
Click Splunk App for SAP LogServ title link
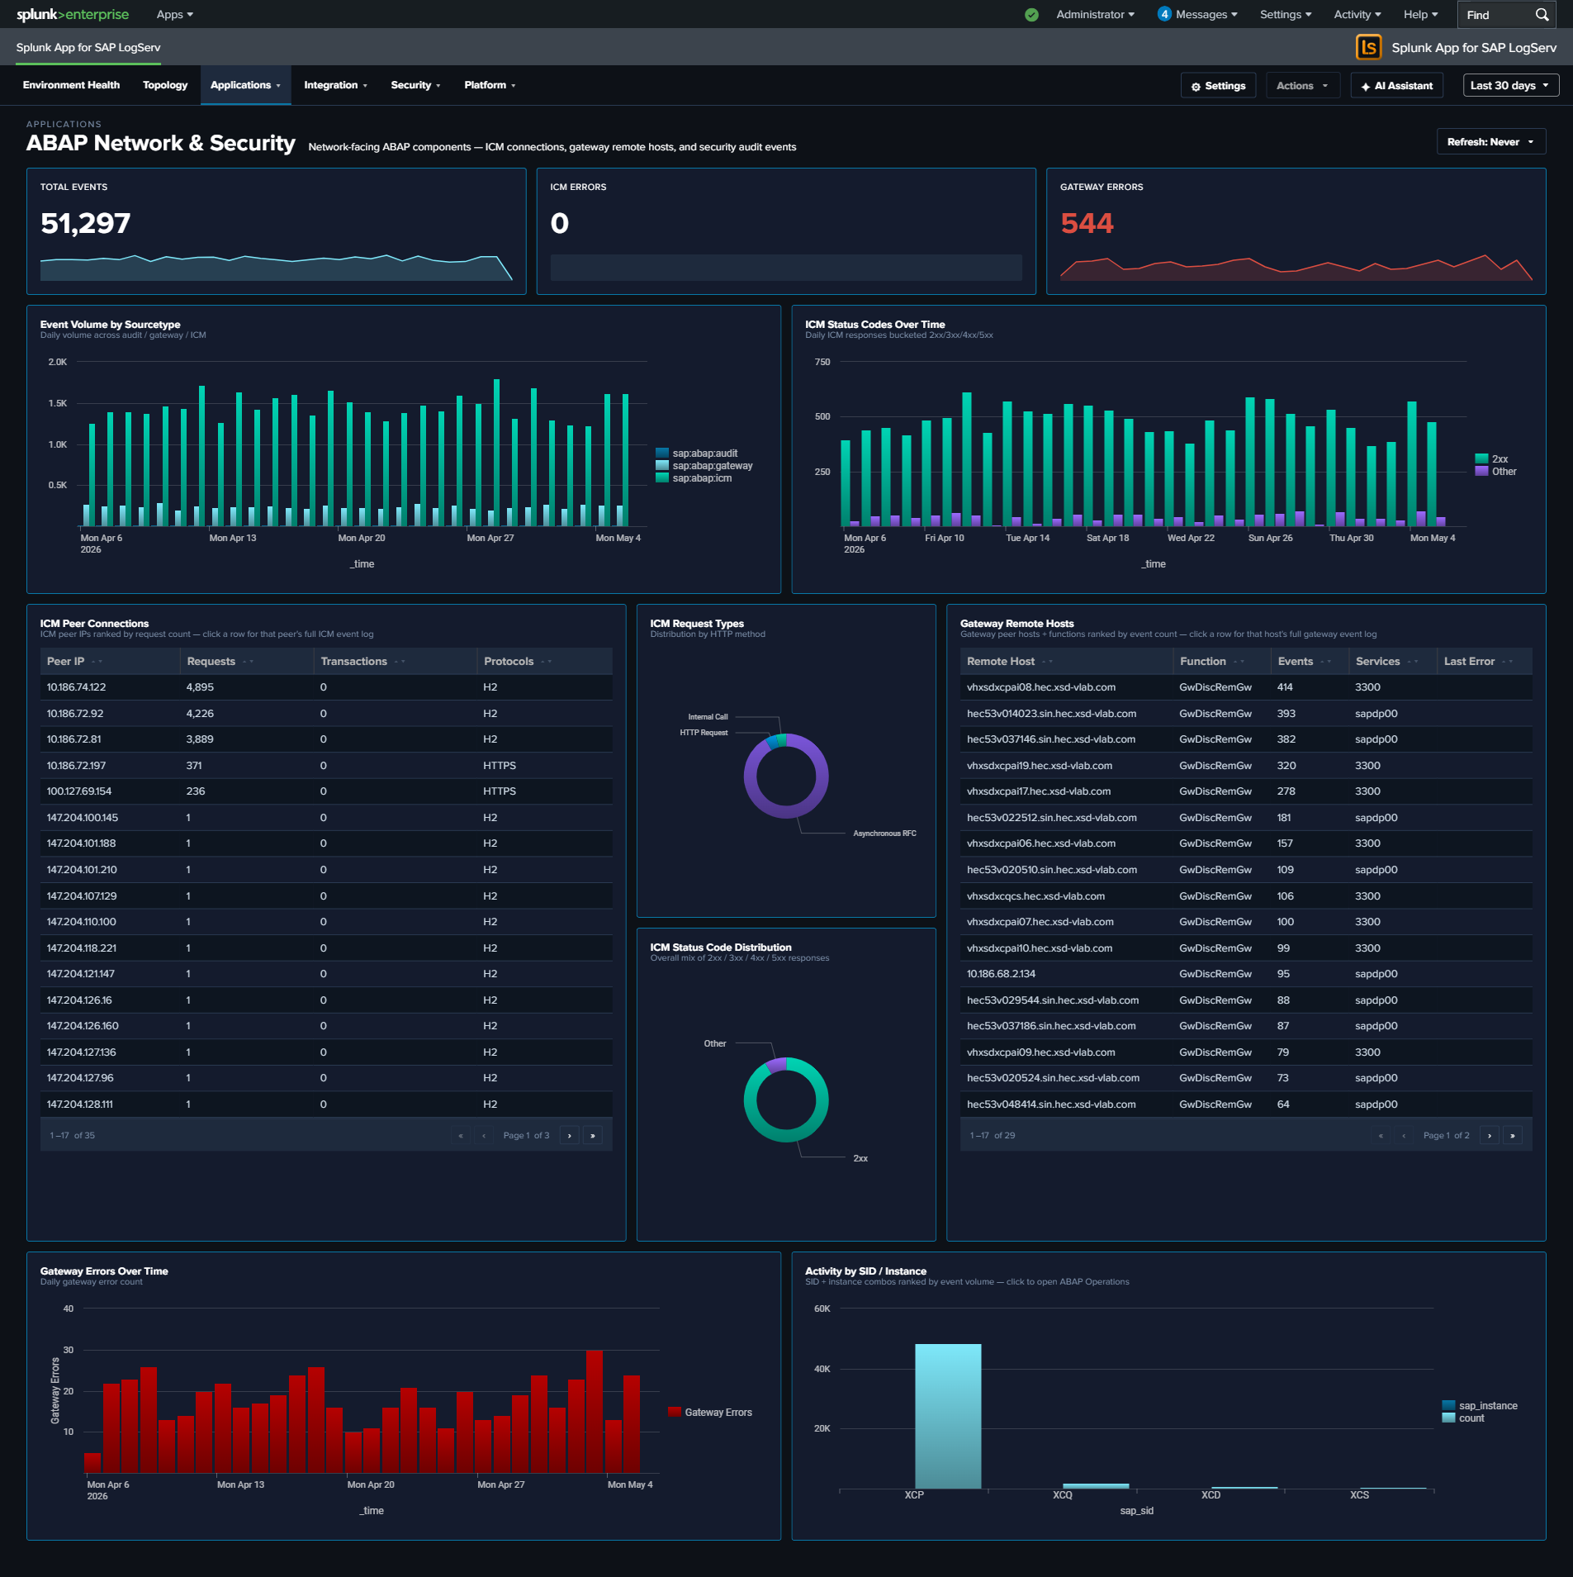point(88,47)
